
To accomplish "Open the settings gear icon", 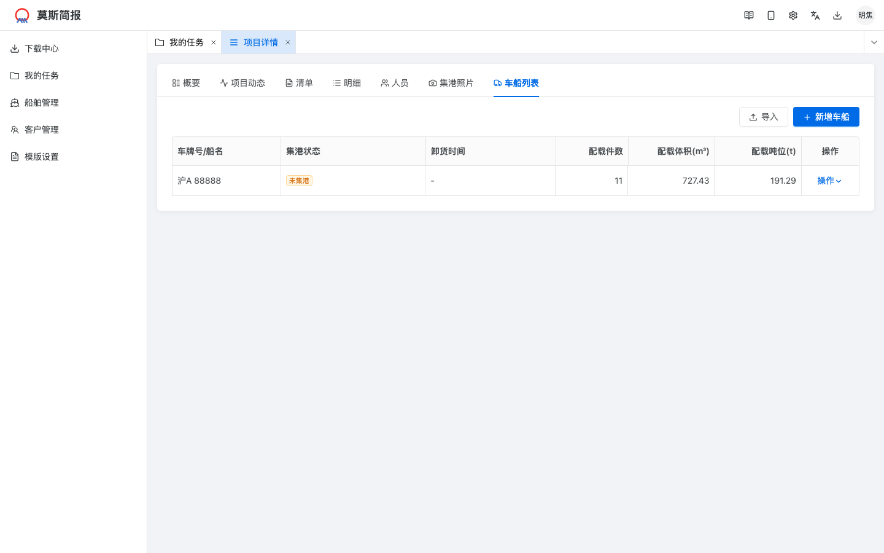I will coord(793,15).
